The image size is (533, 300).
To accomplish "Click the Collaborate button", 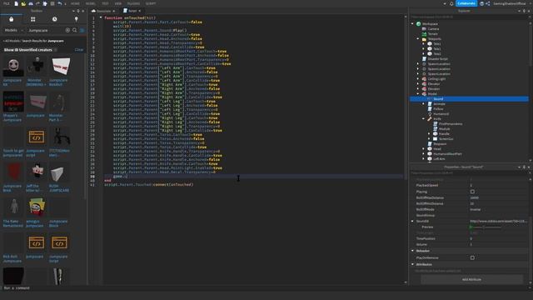I will (x=466, y=3).
